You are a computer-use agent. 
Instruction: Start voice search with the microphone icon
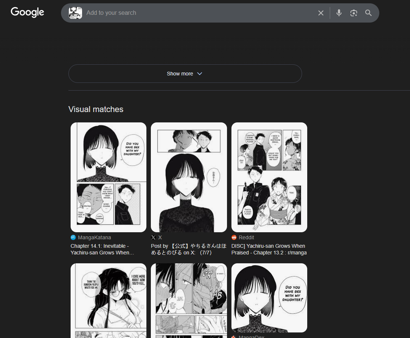[x=339, y=13]
